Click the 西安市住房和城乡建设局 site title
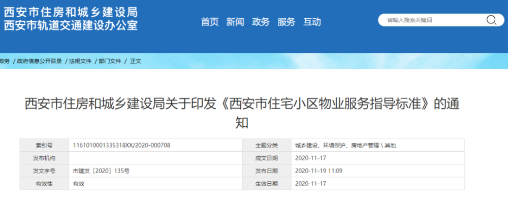 click(x=71, y=12)
